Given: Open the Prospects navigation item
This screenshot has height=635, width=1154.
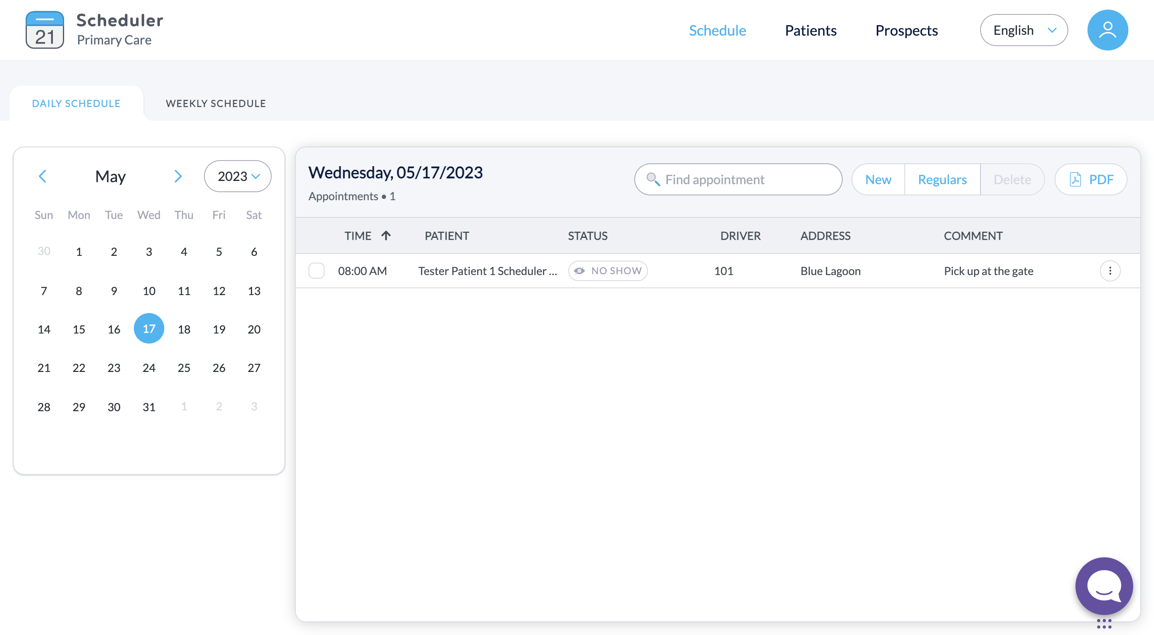Looking at the screenshot, I should coord(906,30).
